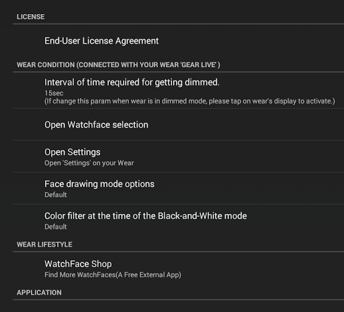Tap the dimmed mode param change note
344x312 pixels.
pyautogui.click(x=189, y=101)
